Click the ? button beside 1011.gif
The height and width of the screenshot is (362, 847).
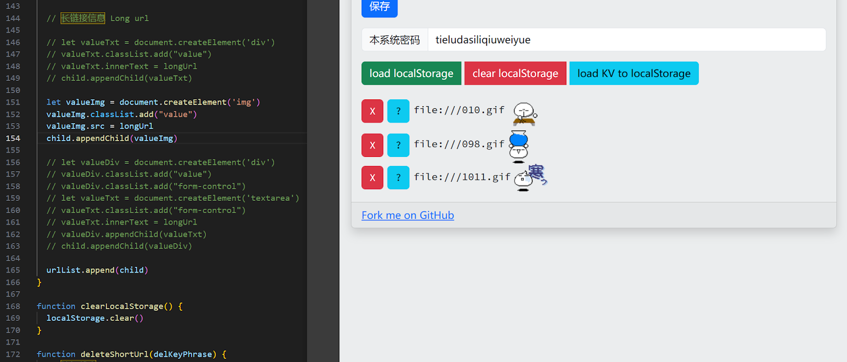coord(398,178)
